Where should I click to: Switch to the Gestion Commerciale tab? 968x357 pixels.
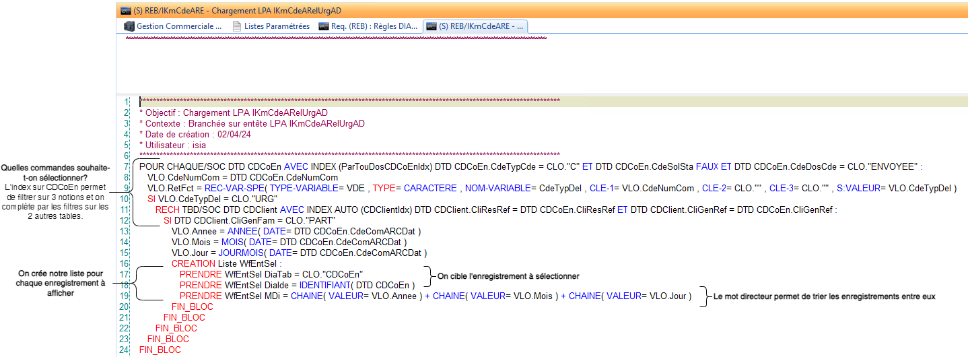pyautogui.click(x=178, y=26)
